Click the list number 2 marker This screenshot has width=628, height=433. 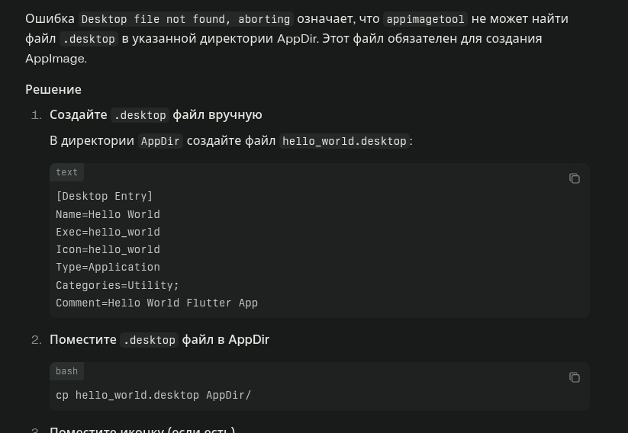click(36, 339)
